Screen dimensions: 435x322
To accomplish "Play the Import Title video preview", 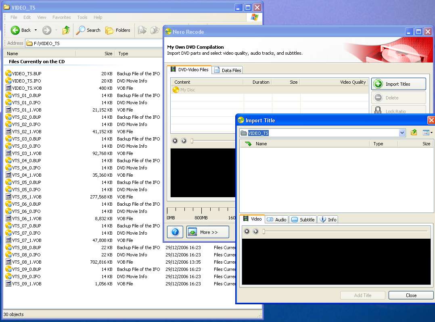I will pos(255,231).
